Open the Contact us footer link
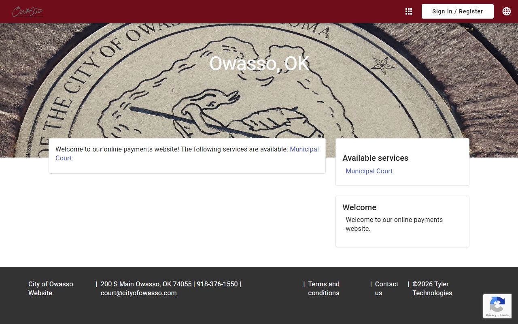Screen dimensions: 518x324 point(386,288)
